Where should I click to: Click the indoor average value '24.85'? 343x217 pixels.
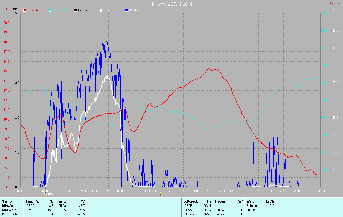81,214
